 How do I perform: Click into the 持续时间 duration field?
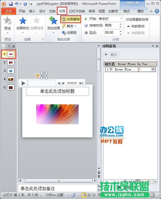point(112,25)
